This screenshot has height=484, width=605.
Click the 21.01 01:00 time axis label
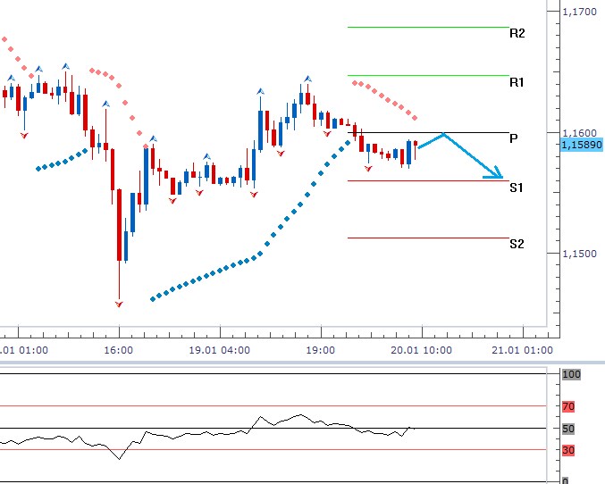[524, 350]
